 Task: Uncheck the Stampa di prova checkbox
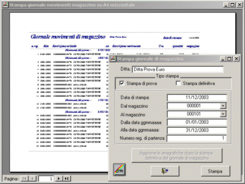click(x=122, y=83)
